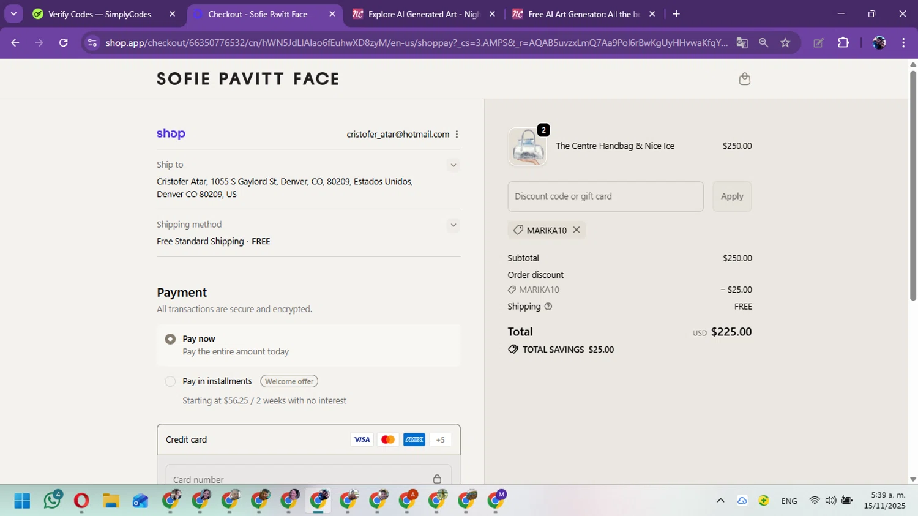Remove the MARIKA10 discount tag
This screenshot has height=516, width=918.
click(x=576, y=230)
